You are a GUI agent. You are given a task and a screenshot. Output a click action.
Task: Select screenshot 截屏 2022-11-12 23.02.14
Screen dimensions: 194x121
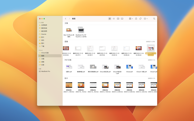pyautogui.click(x=114, y=50)
